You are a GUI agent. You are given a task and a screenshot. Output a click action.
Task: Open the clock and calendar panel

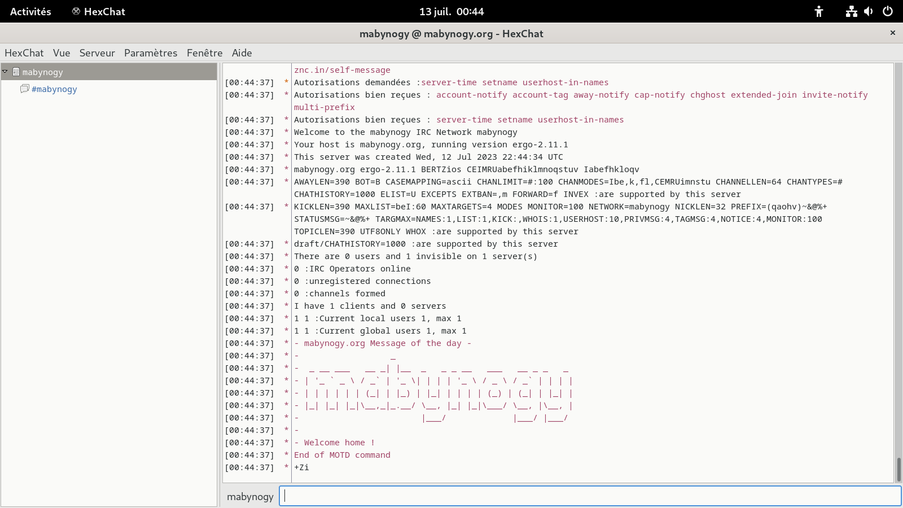coord(451,11)
